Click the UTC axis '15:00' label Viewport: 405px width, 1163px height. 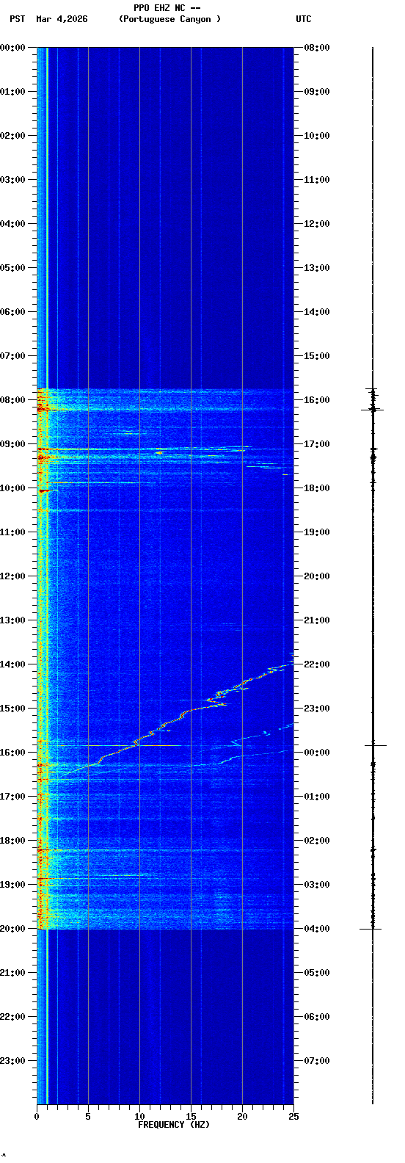317,356
